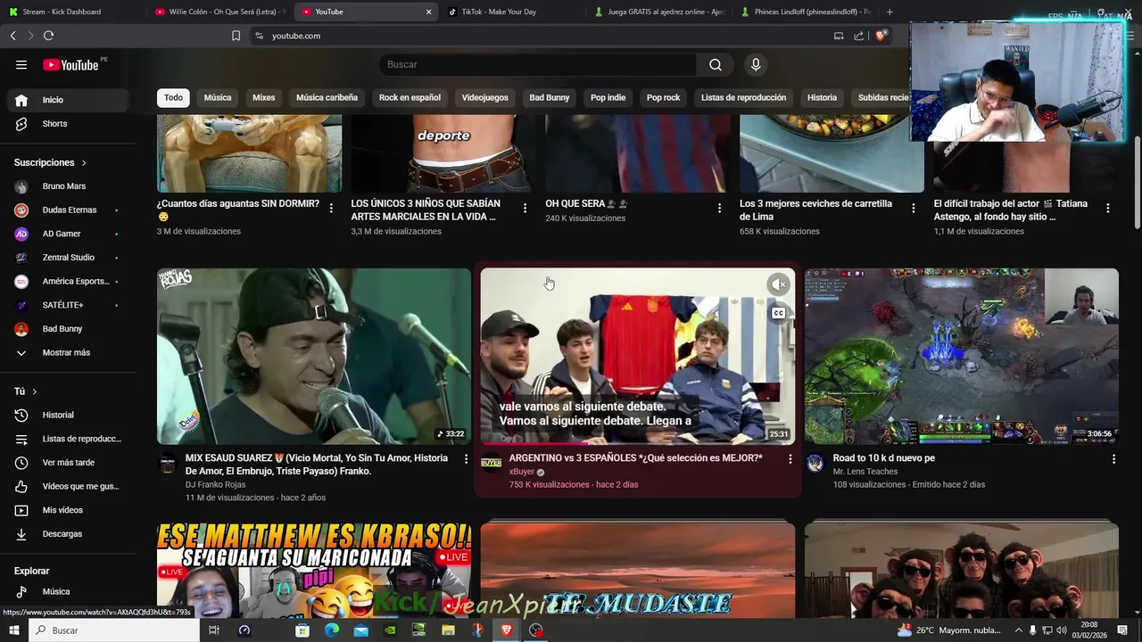Go back with the browser arrow
Screen dimensions: 1142x642
12,36
